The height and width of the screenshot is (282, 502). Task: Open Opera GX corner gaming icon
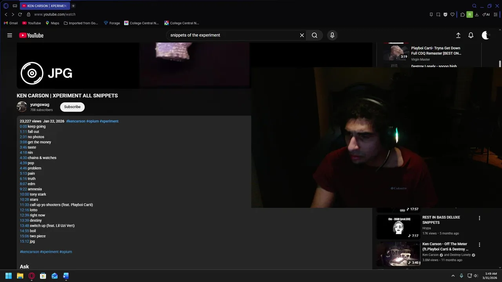tap(15, 6)
